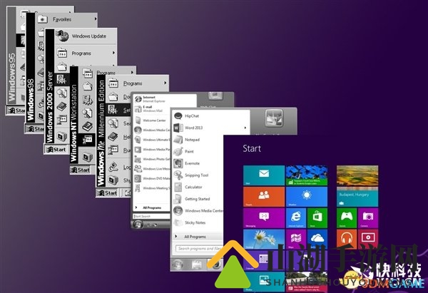Image resolution: width=428 pixels, height=293 pixels.
Task: Click the Windows 98 Start button
Action: [x=35, y=128]
